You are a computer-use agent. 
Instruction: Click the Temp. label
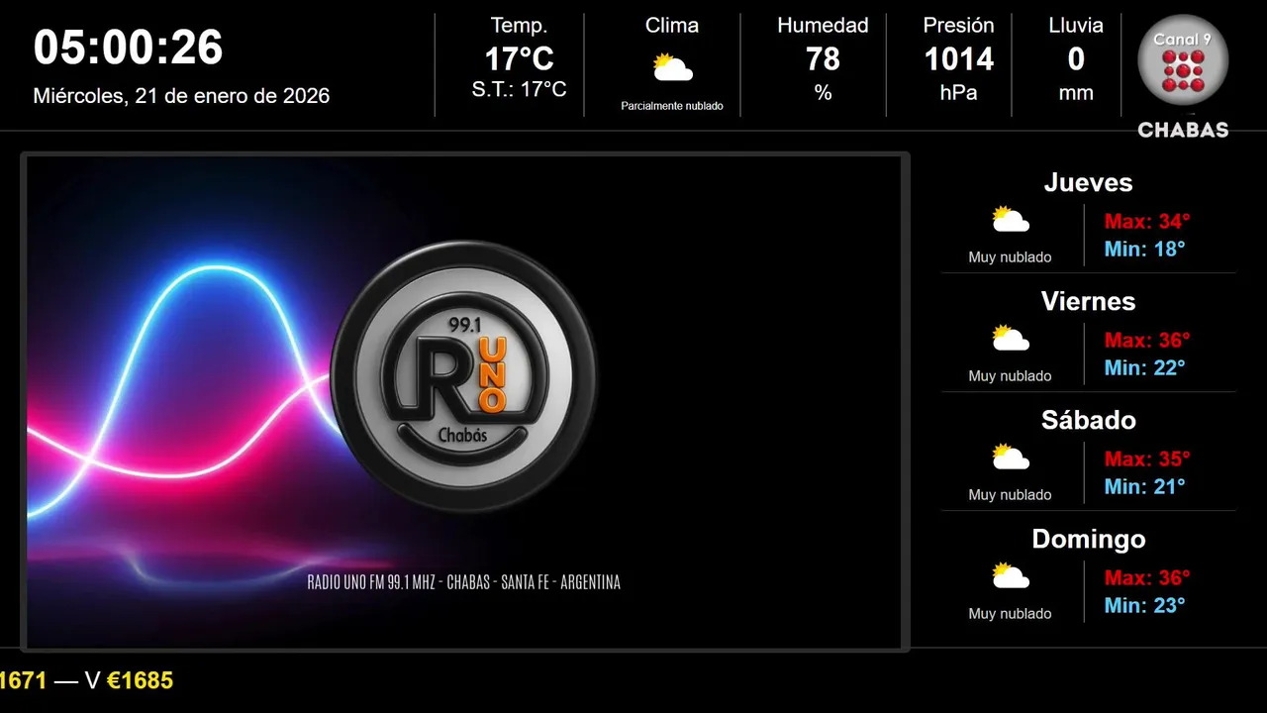coord(519,26)
